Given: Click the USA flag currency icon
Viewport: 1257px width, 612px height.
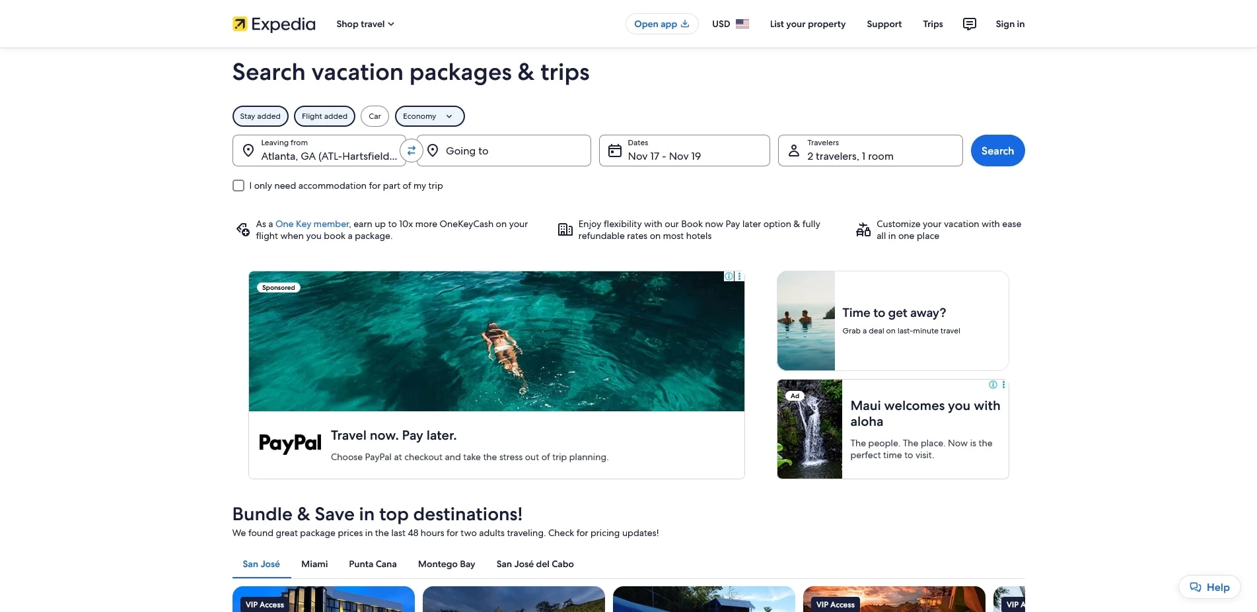Looking at the screenshot, I should pos(742,24).
